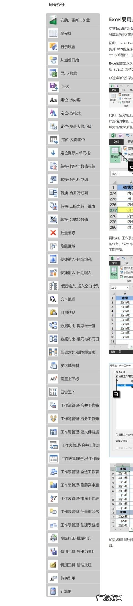
Task: Open the 数据对比-删除重复项 icon
Action: [53, 352]
